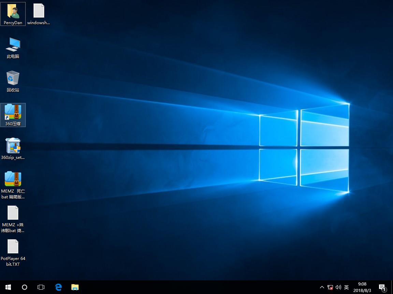Open the Windows Start menu
Image resolution: width=393 pixels, height=294 pixels.
coord(8,287)
